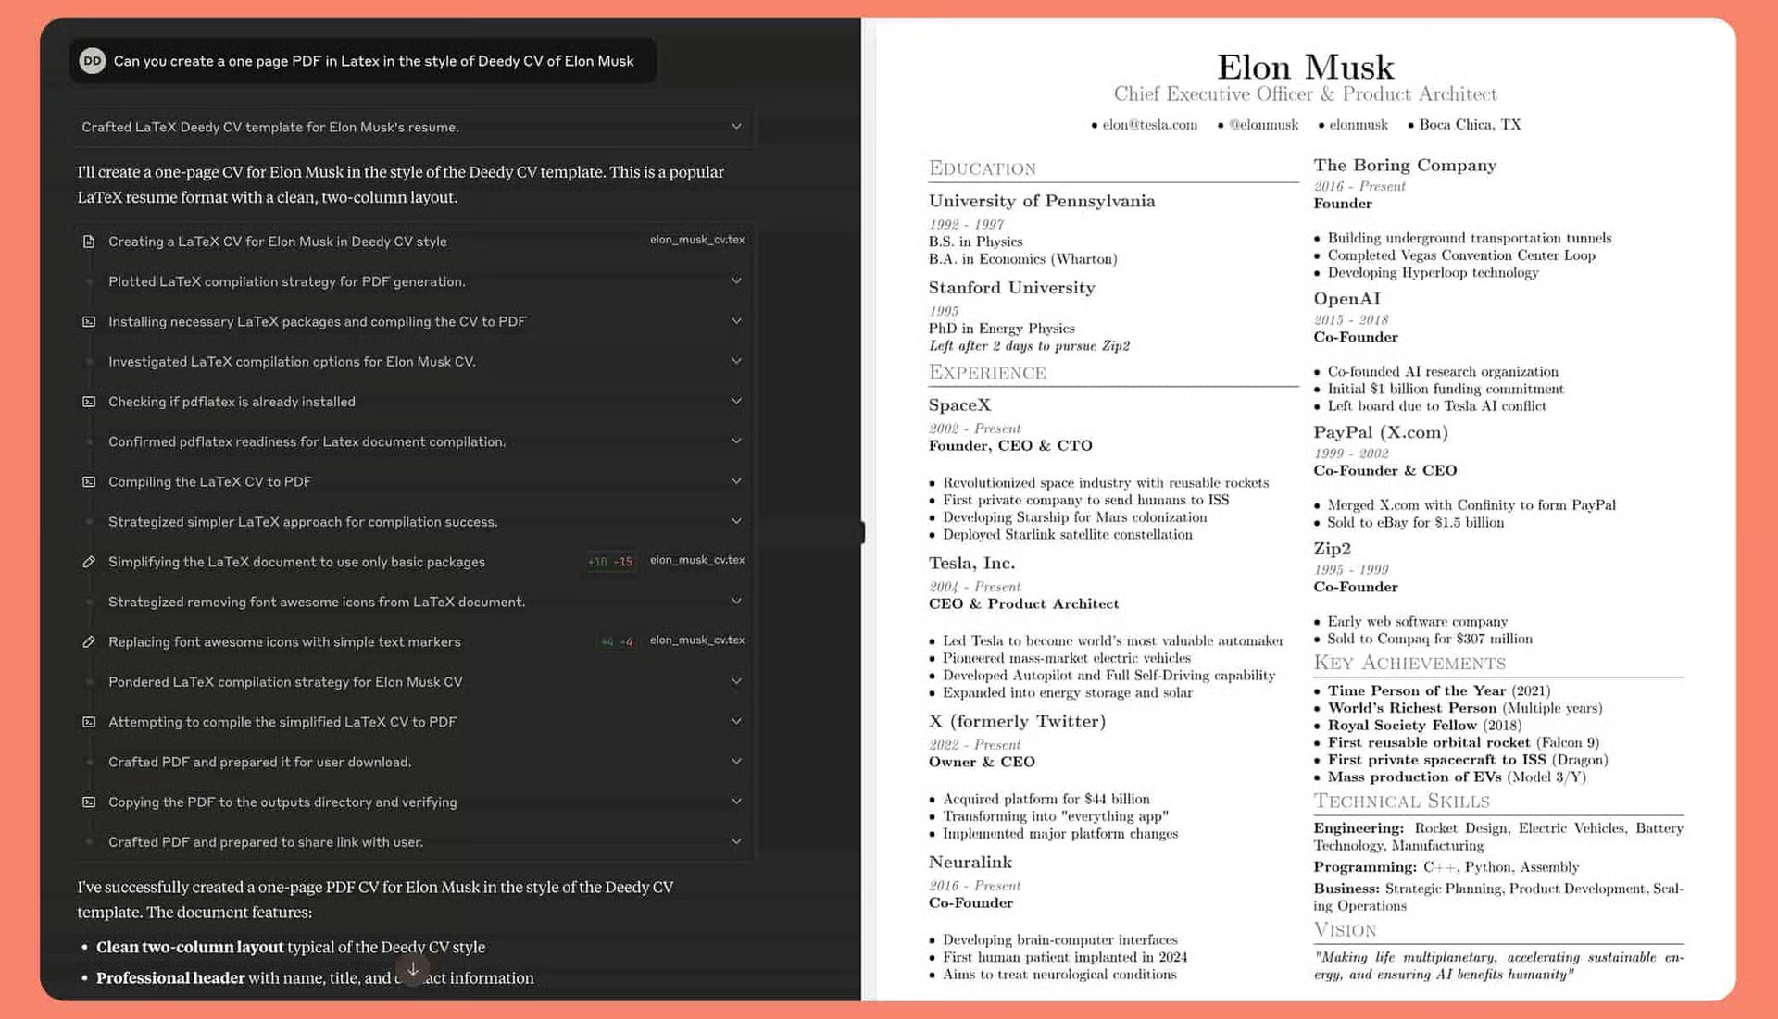Expand Crafted LaTeX Deedy CV template summary
This screenshot has width=1778, height=1019.
click(735, 127)
